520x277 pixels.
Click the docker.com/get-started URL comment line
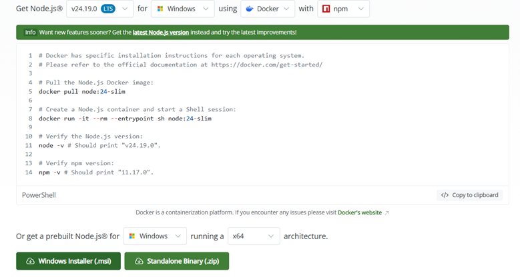pos(181,65)
